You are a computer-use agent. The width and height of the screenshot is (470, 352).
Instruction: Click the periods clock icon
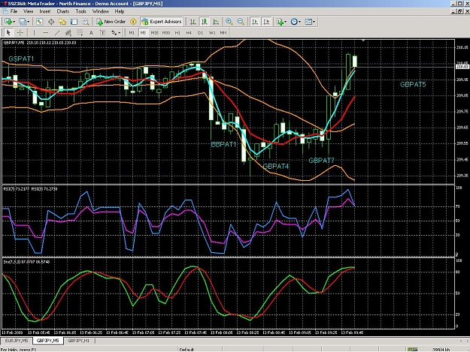click(x=294, y=22)
